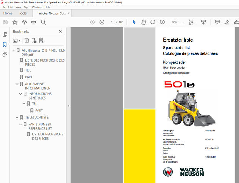
Task: Open LISTE DES RECHERCHE DES PIÈCES bookmark
Action: 45,62
